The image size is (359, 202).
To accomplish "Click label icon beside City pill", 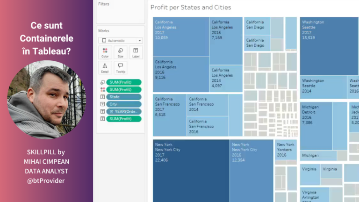I will [x=102, y=104].
